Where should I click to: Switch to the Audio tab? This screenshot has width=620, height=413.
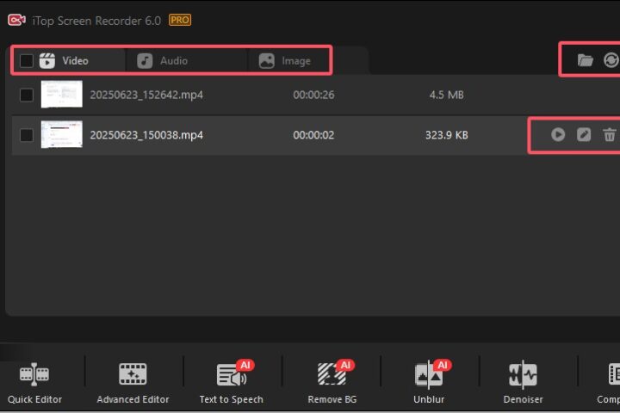click(x=172, y=61)
